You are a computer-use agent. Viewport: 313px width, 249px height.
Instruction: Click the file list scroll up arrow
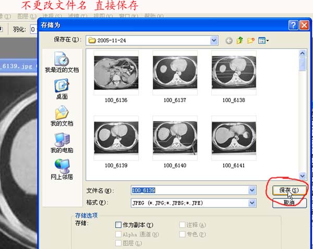(303, 53)
